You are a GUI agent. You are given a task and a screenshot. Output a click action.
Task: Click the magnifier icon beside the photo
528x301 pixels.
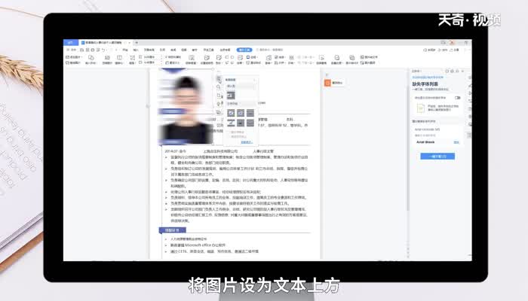click(x=219, y=87)
